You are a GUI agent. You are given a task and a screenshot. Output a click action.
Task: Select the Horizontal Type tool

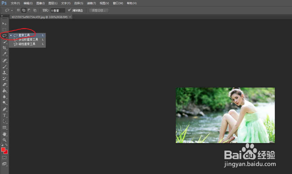pos(4,115)
